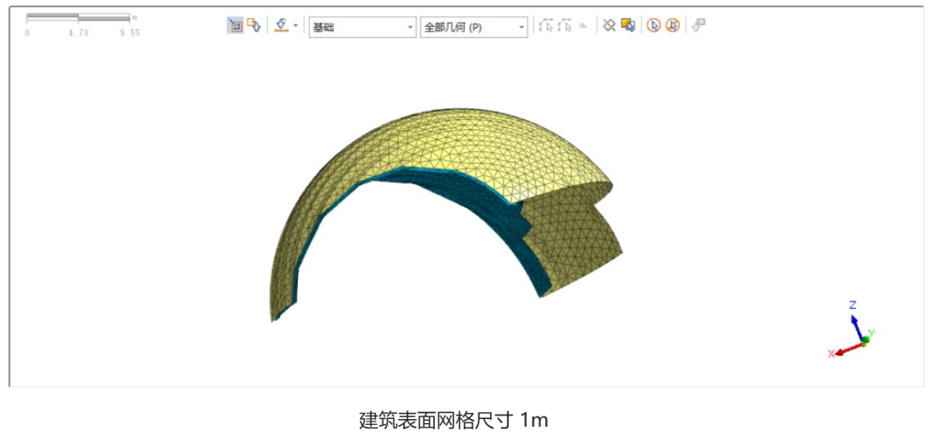
Task: Open the 基础 dropdown list
Action: pyautogui.click(x=363, y=28)
